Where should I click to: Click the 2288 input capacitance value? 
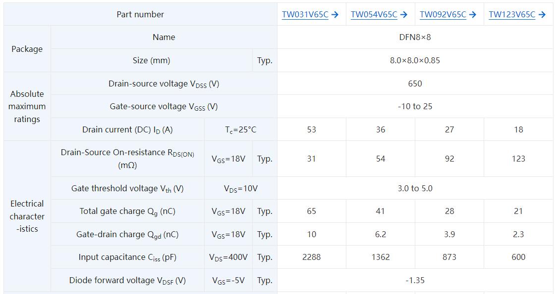tap(311, 257)
